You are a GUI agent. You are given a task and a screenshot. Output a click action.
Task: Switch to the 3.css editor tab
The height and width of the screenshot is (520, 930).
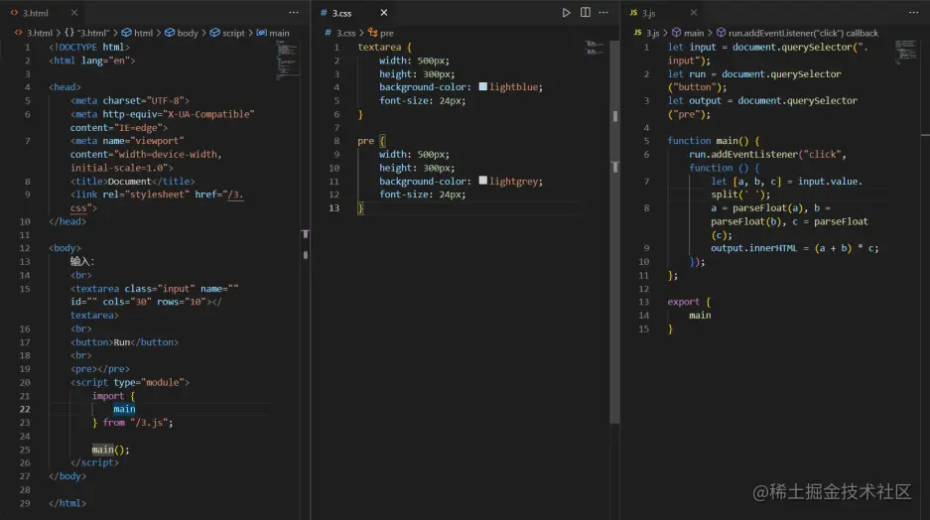(341, 13)
